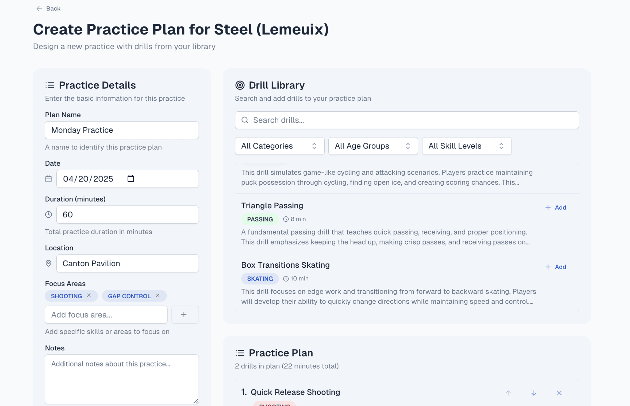Remove the SHOOTING focus area tag

89,295
